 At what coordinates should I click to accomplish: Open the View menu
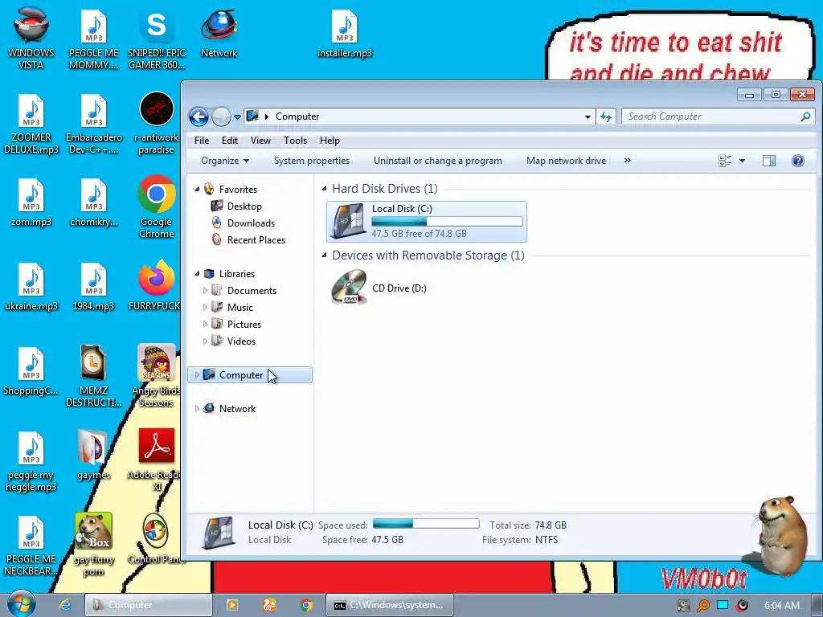coord(260,141)
